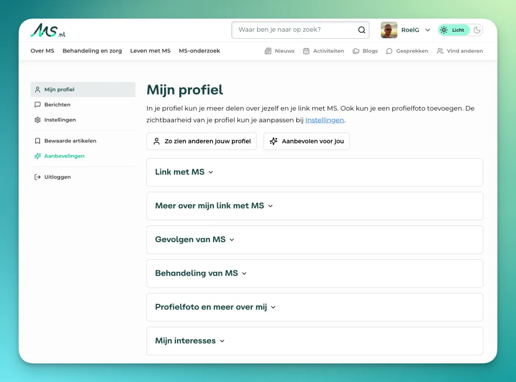Viewport: 516px width, 382px height.
Task: Click the Activiteiten calendar icon
Action: coord(306,51)
